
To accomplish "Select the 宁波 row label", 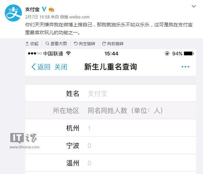I will [x=72, y=146].
